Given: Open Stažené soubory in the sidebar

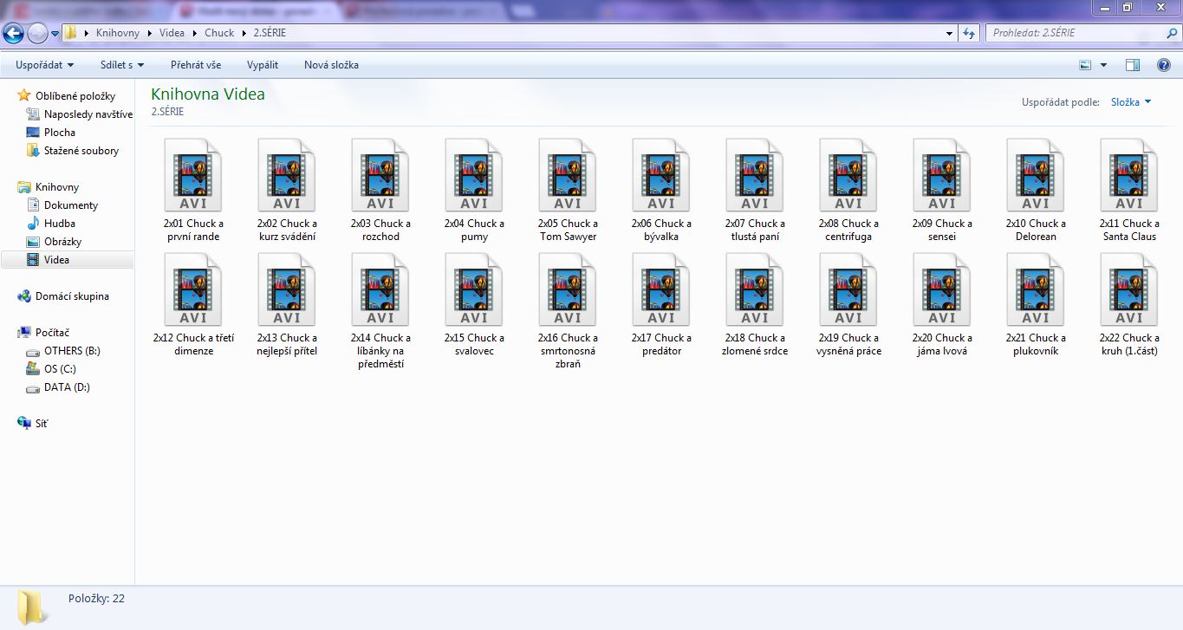Looking at the screenshot, I should [x=73, y=151].
